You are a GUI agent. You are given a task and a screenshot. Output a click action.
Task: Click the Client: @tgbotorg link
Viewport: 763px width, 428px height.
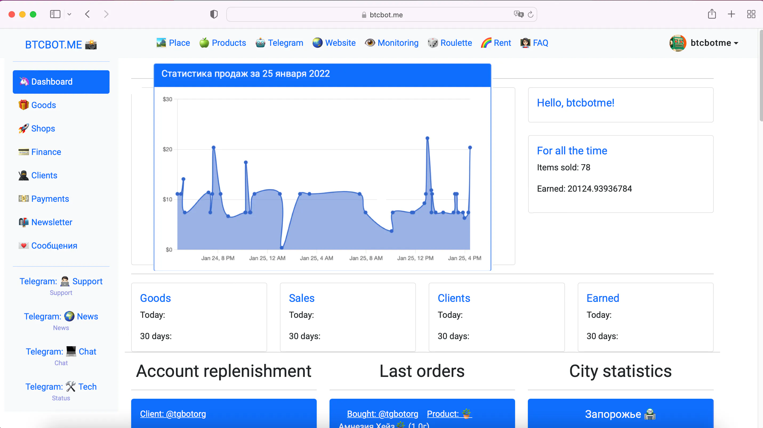[x=173, y=414]
